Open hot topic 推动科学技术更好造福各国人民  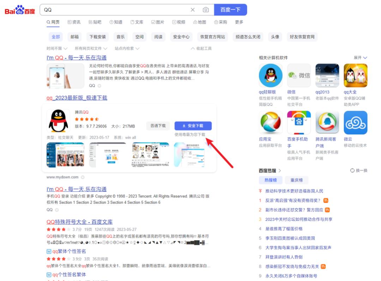294,191
